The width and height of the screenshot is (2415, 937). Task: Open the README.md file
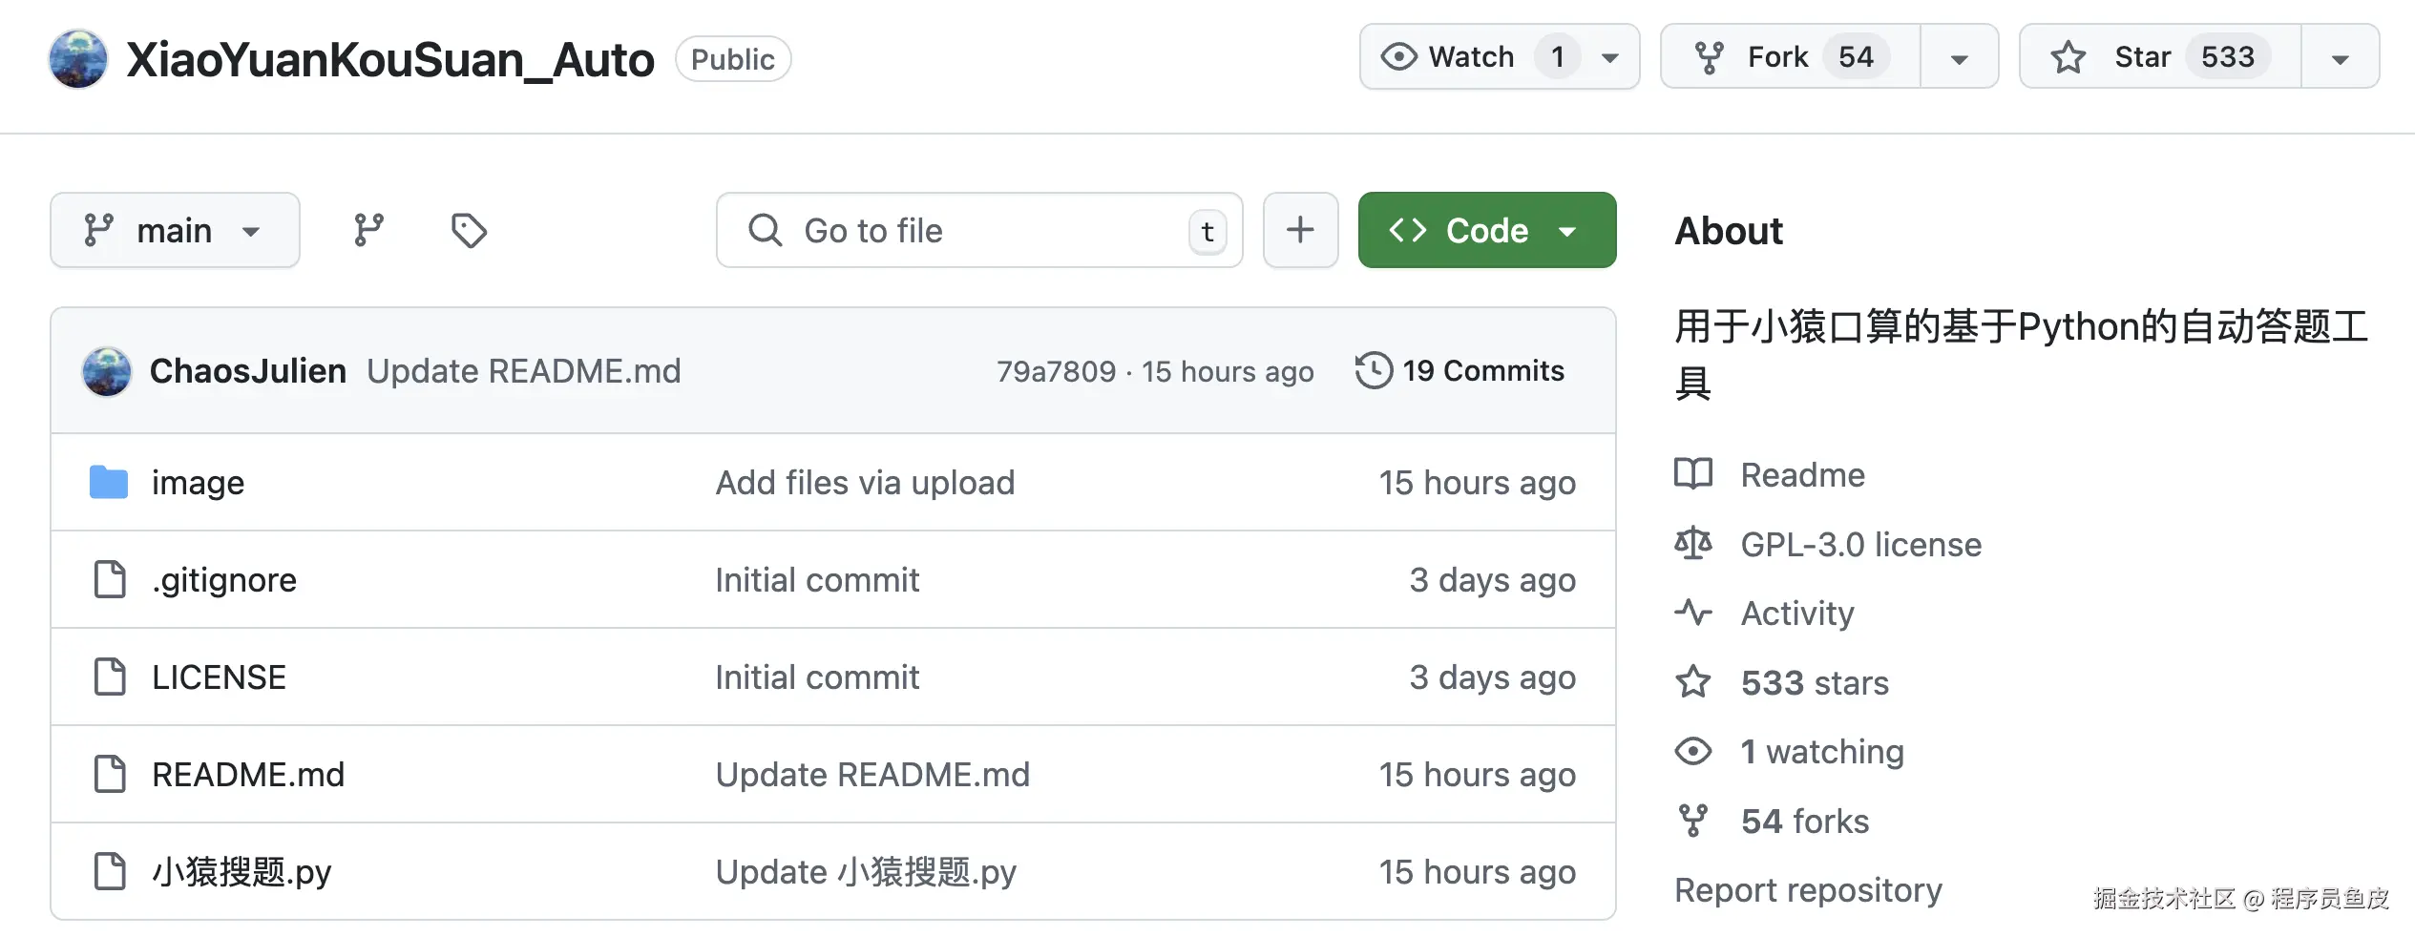[248, 774]
